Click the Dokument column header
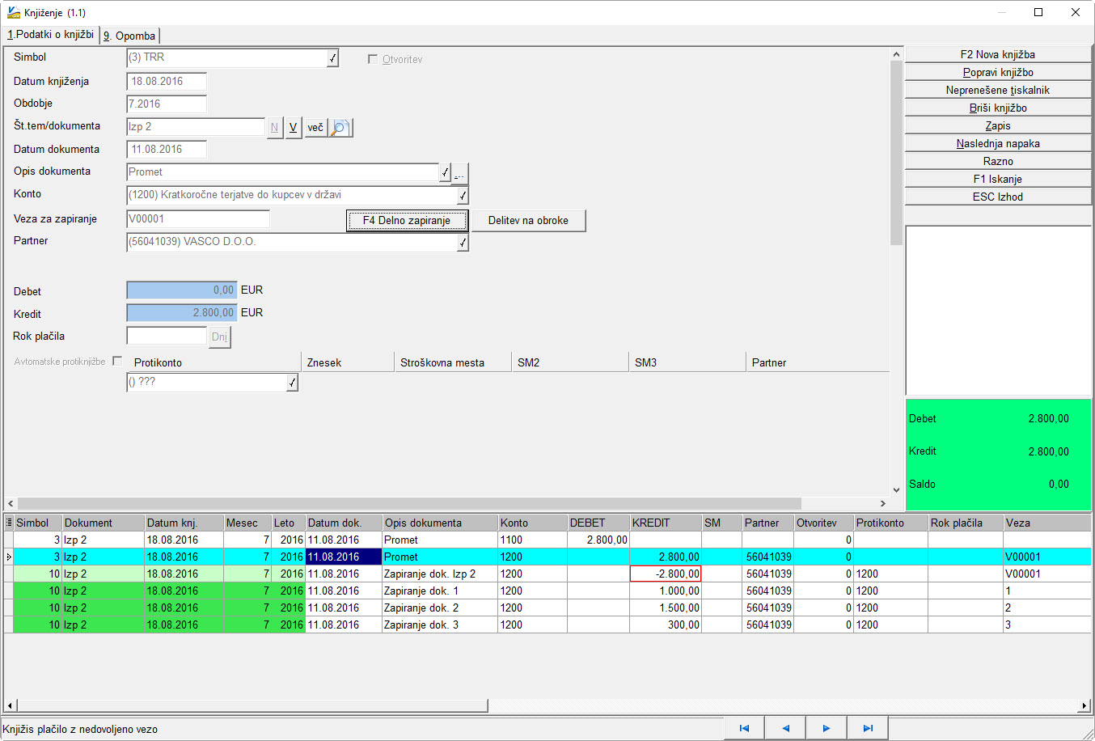The height and width of the screenshot is (741, 1095). click(x=104, y=523)
